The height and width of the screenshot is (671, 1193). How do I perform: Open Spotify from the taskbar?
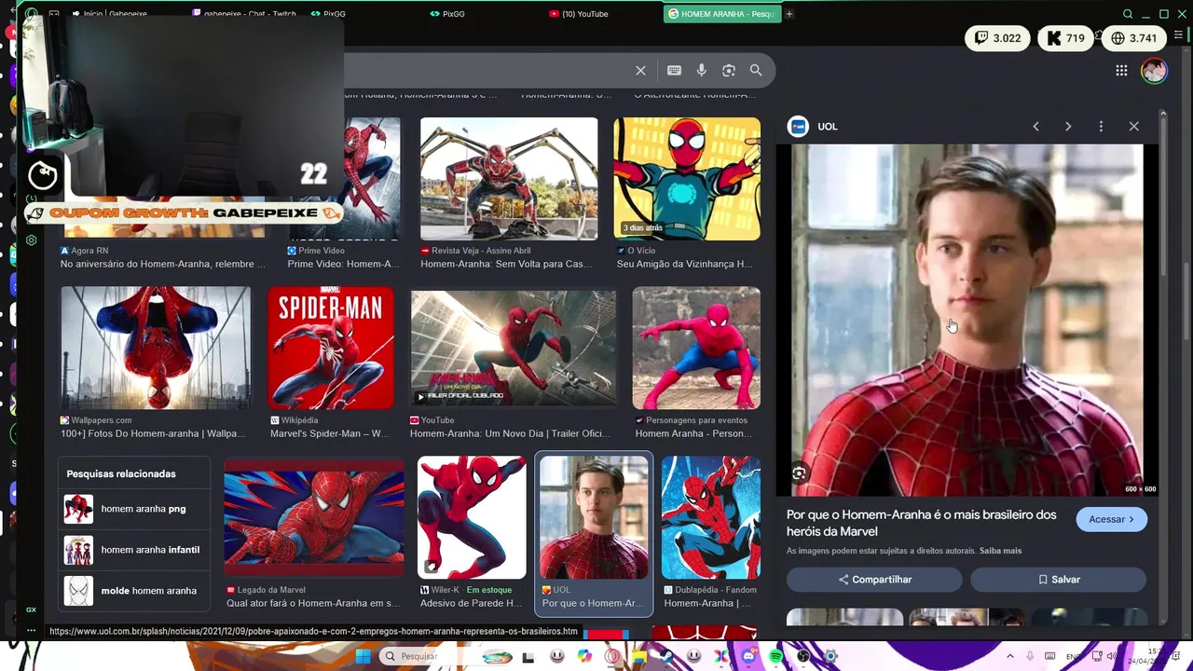tap(776, 656)
